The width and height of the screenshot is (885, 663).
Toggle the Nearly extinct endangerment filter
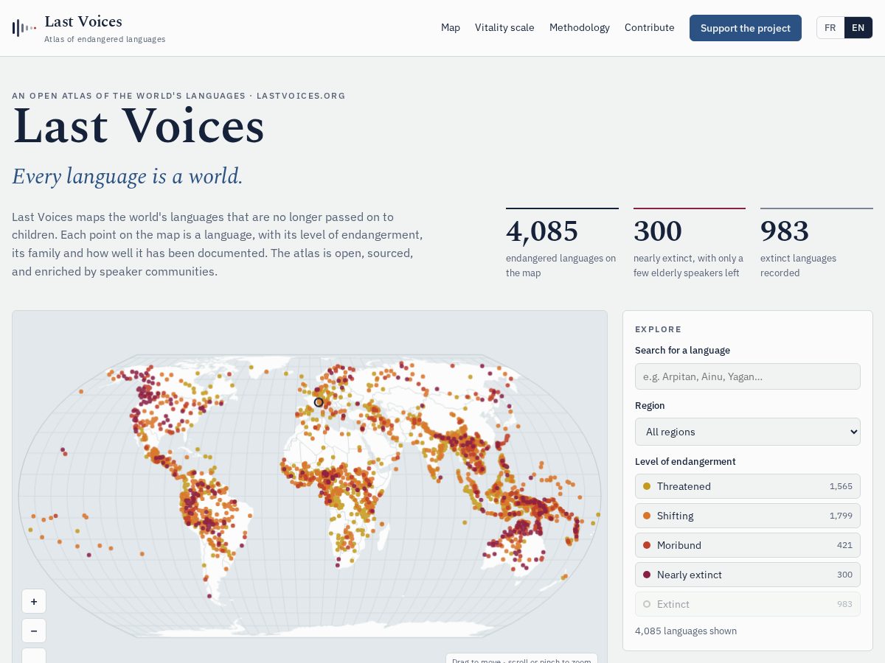[x=748, y=575]
